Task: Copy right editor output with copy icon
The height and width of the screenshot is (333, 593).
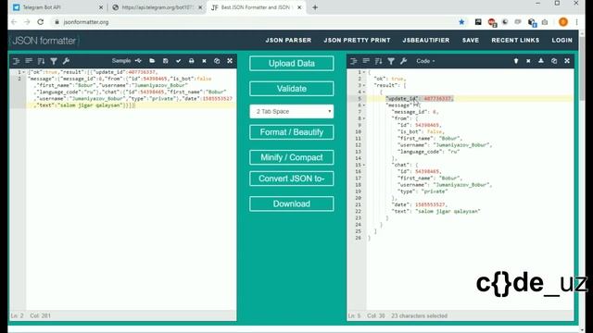Action: tap(554, 61)
